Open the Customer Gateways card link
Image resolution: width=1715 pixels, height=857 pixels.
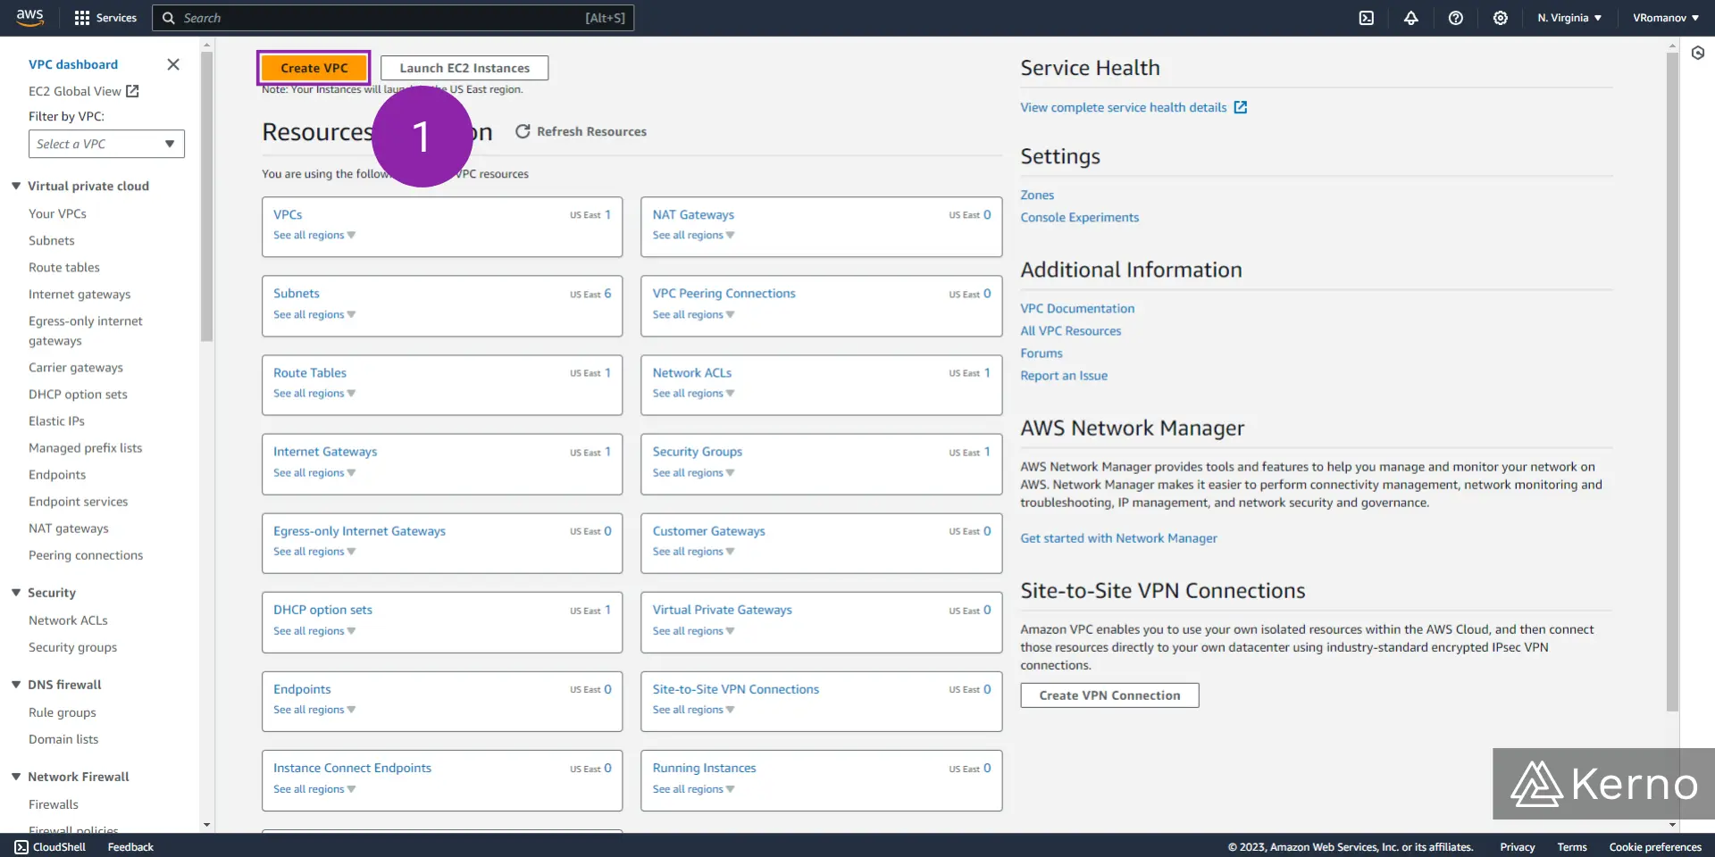tap(708, 531)
